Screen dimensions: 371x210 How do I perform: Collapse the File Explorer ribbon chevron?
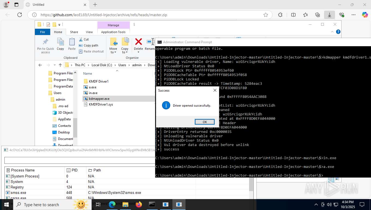click(x=332, y=32)
